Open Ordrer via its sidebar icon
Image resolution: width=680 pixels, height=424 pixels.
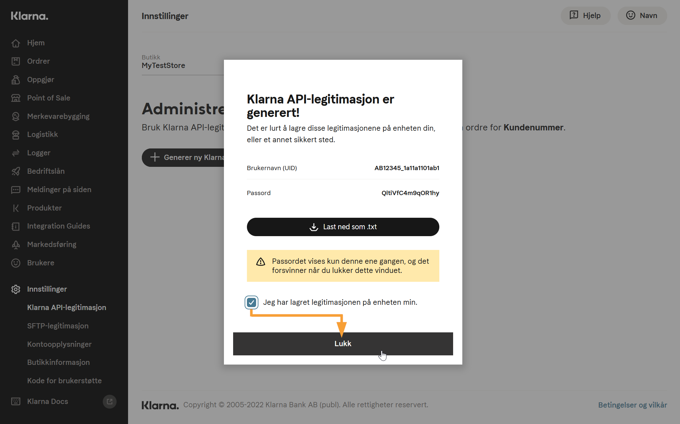pyautogui.click(x=16, y=61)
